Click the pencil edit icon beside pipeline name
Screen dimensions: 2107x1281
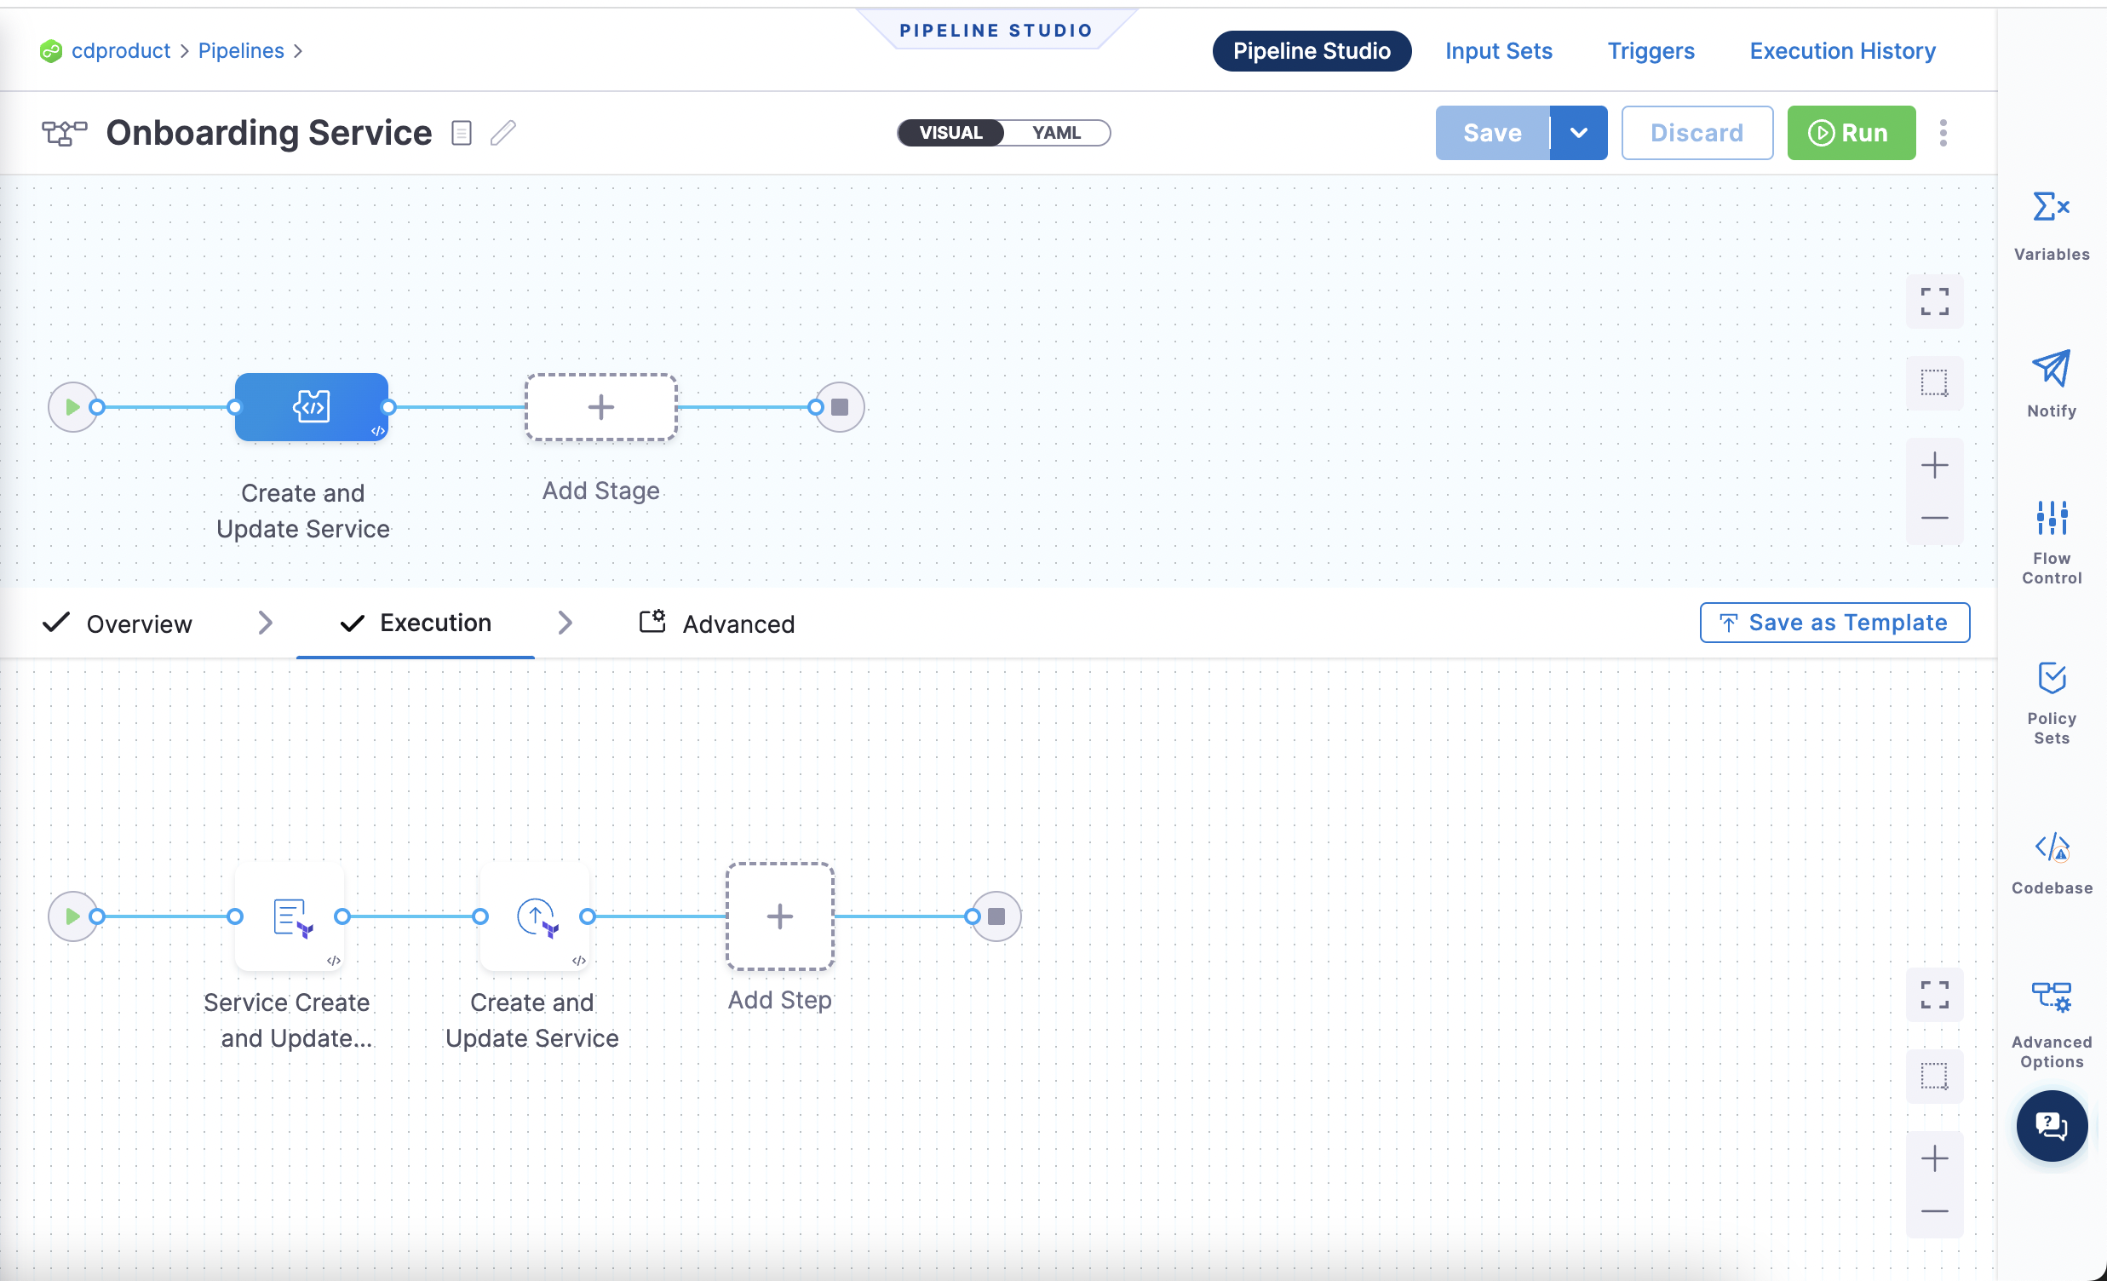click(502, 133)
